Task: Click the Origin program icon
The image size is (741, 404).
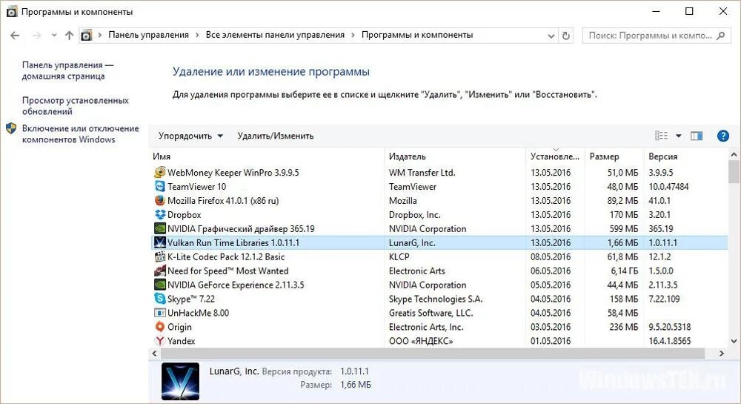Action: (x=160, y=326)
